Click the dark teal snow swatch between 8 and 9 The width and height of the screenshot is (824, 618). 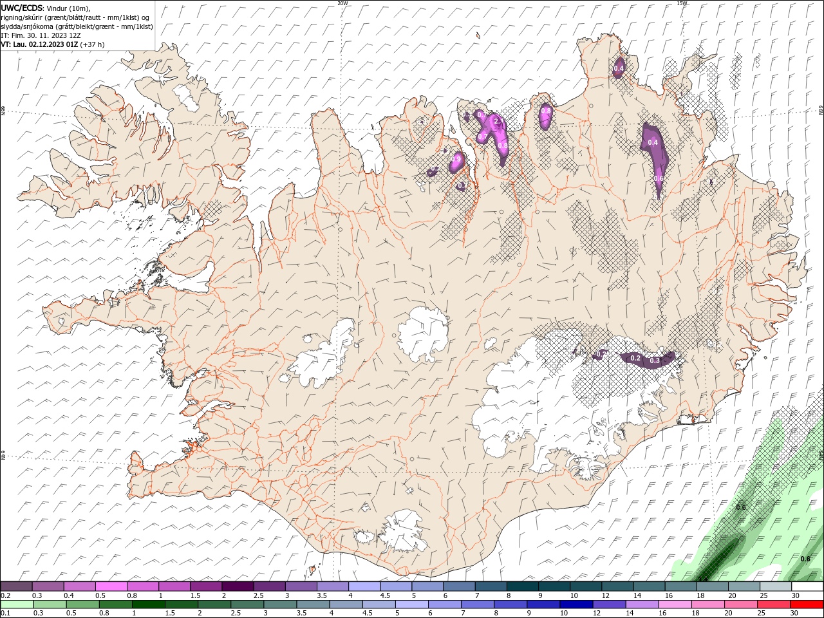point(522,586)
